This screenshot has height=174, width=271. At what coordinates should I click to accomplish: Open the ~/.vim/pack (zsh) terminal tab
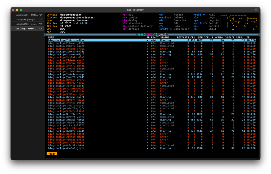click(27, 19)
